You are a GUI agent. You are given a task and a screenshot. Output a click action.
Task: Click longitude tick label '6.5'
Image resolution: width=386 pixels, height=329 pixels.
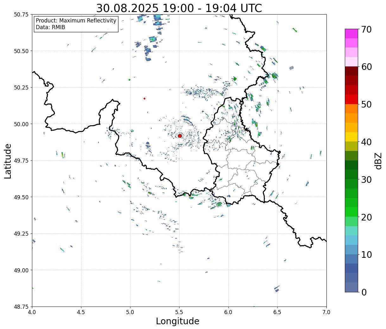(277, 312)
